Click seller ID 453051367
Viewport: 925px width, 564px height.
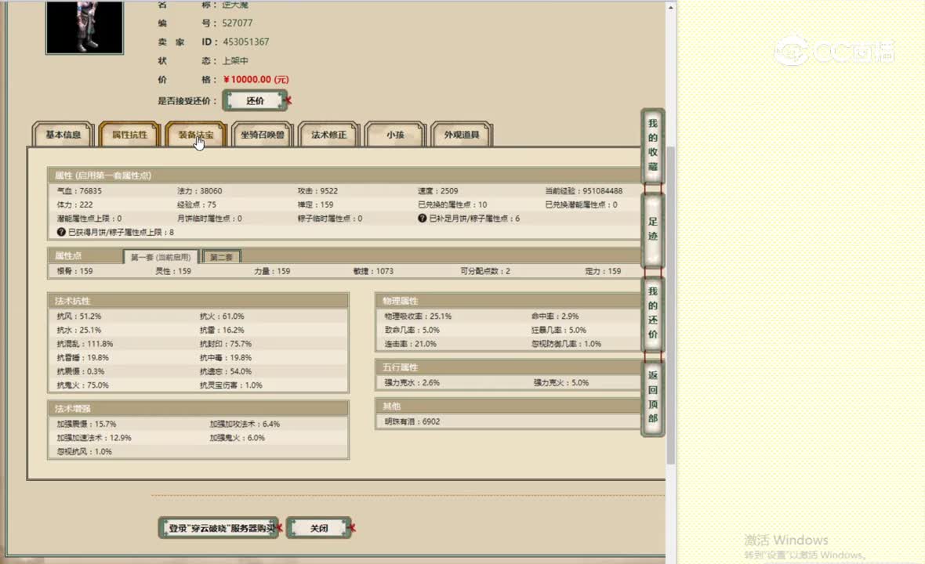pyautogui.click(x=245, y=42)
